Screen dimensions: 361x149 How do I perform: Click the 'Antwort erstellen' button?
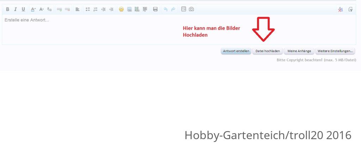236,51
